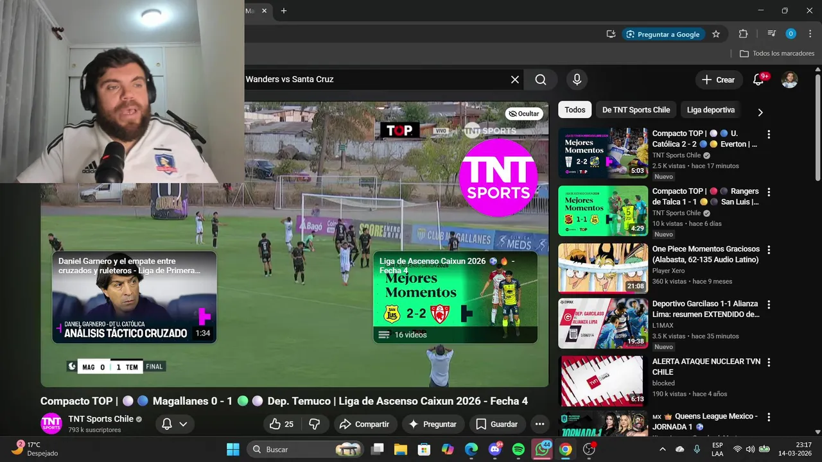The image size is (822, 462).
Task: Open options for Queens League Mexico video
Action: pos(769,417)
